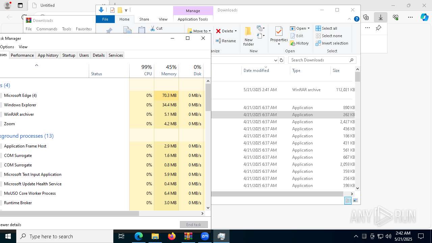
Task: Click Select none in ribbon
Action: (329, 36)
